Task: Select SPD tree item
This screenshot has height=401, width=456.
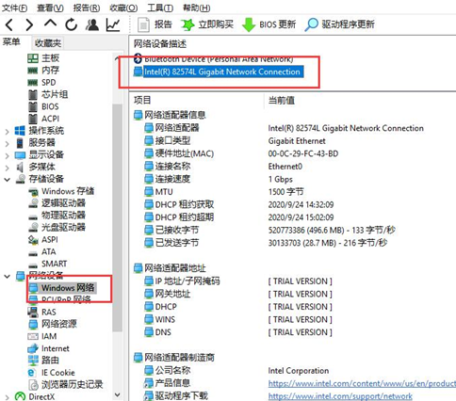Action: [x=41, y=83]
